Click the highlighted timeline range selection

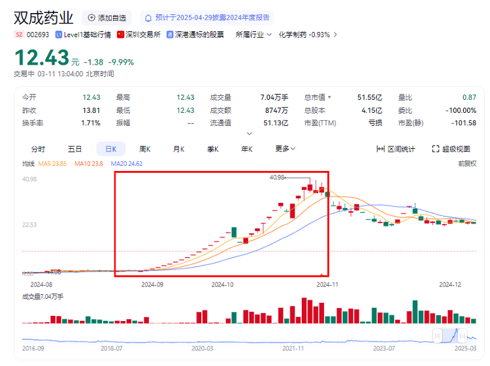450,336
